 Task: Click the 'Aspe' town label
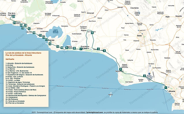tap(168, 17)
